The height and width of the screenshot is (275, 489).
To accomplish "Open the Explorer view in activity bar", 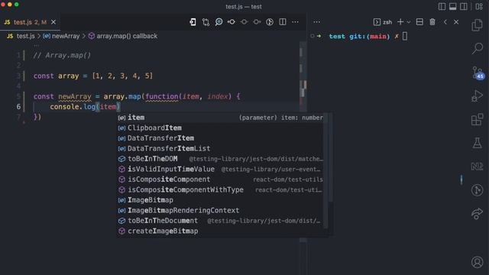I will click(477, 25).
